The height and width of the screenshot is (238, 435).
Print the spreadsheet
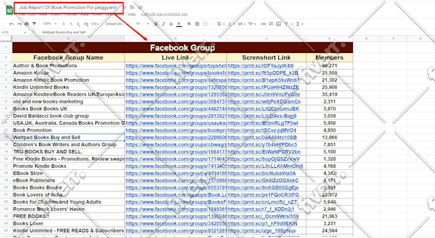[x=27, y=24]
